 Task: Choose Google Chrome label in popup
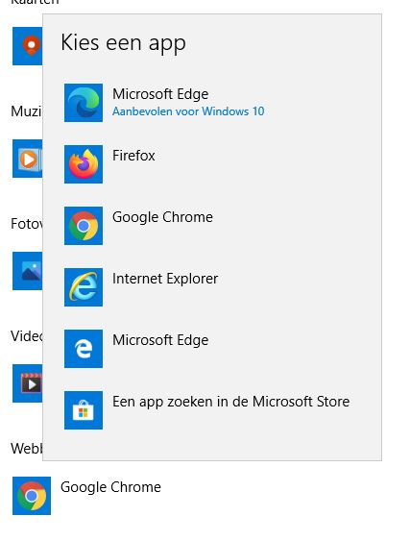click(162, 217)
